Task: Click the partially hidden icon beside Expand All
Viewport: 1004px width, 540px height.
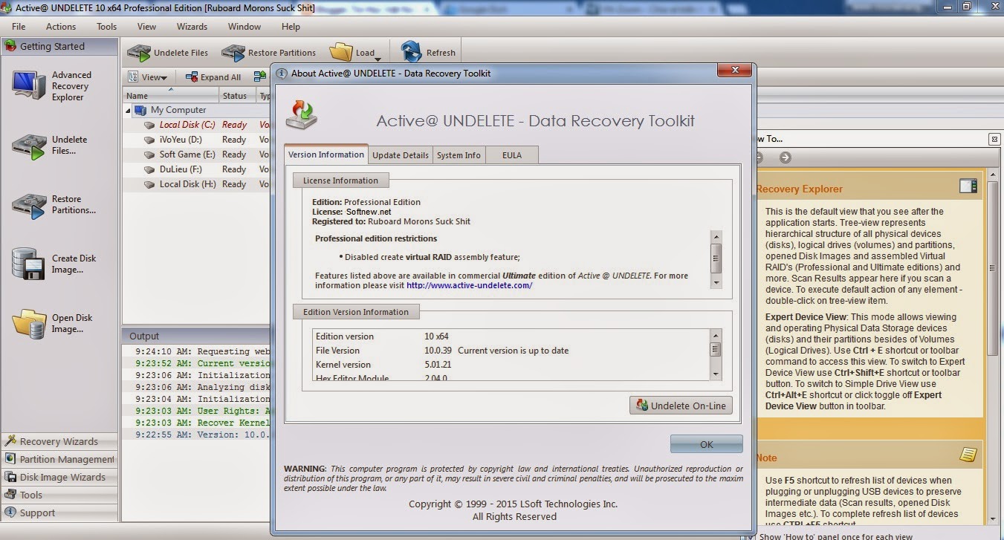Action: point(259,77)
